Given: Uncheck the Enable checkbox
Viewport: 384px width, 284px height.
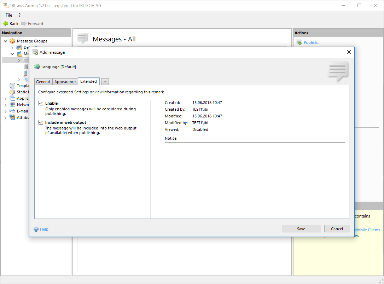Looking at the screenshot, I should click(x=41, y=103).
